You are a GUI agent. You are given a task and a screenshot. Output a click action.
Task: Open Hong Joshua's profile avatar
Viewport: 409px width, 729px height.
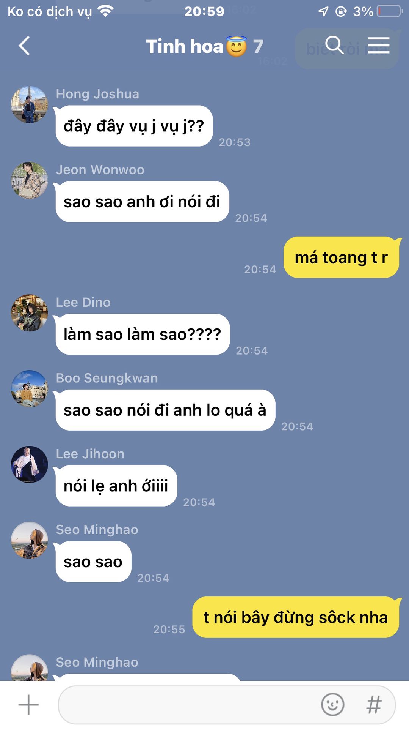[30, 104]
